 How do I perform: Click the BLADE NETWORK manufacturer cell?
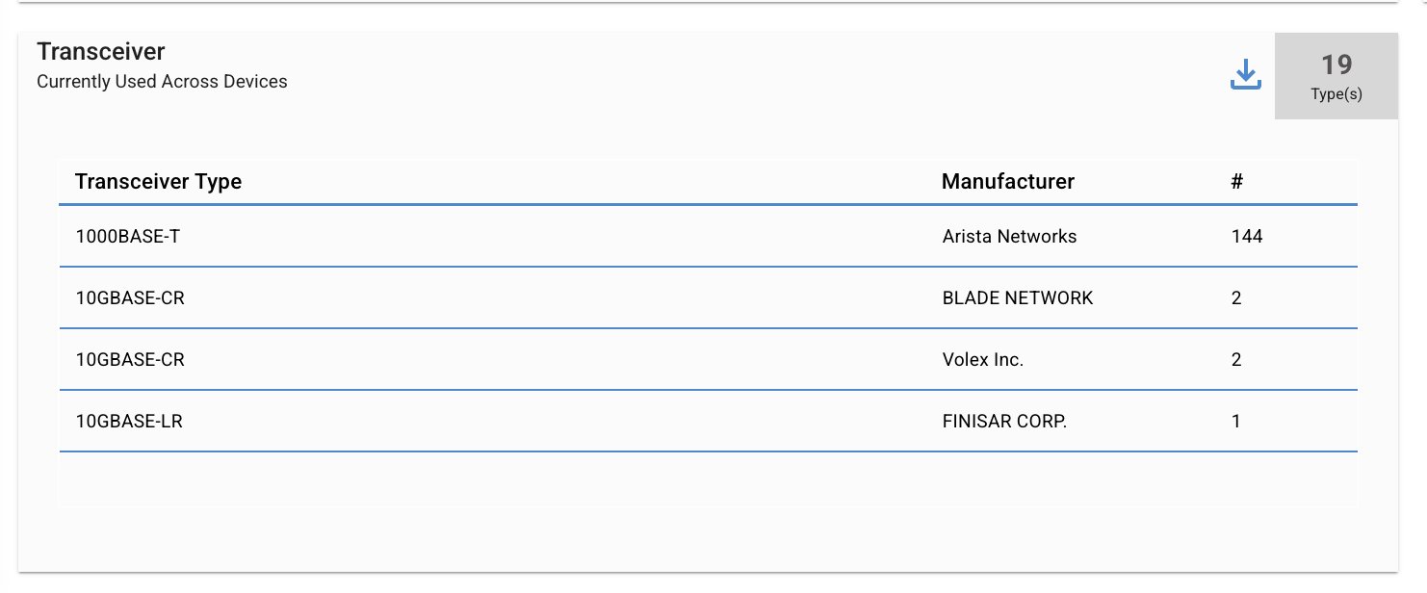1018,297
